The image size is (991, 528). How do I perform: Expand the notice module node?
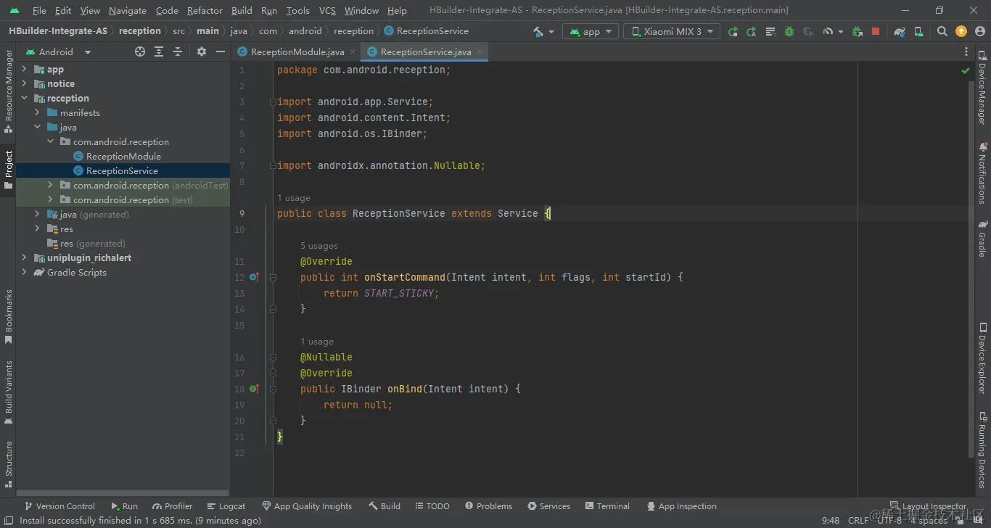[x=24, y=83]
